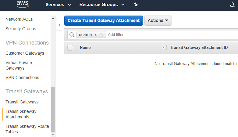The height and width of the screenshot is (137, 238).
Task: Toggle the select-all checkbox in table header
Action: (x=70, y=48)
